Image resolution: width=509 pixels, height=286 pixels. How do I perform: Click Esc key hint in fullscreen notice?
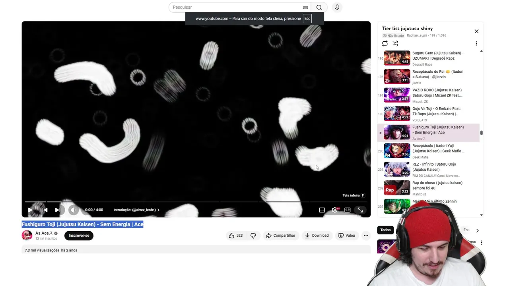pyautogui.click(x=307, y=19)
